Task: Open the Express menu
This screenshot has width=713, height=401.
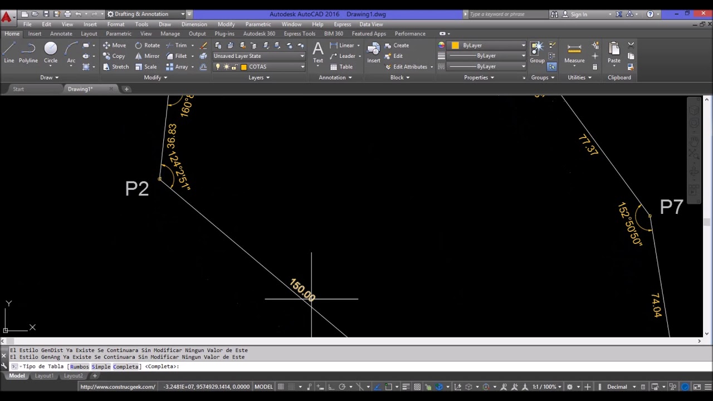Action: point(342,25)
